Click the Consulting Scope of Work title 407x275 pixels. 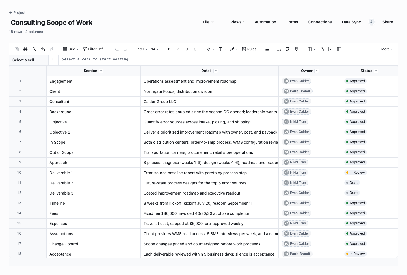[x=51, y=23]
